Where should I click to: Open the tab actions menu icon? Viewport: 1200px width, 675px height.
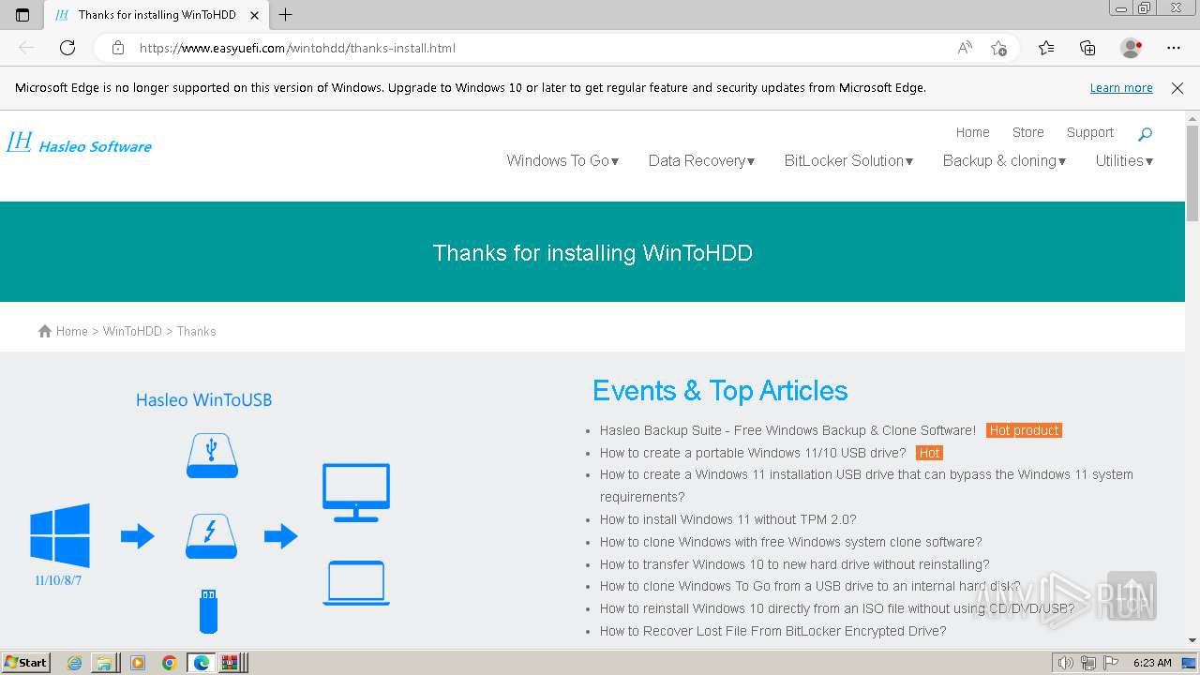[x=22, y=15]
